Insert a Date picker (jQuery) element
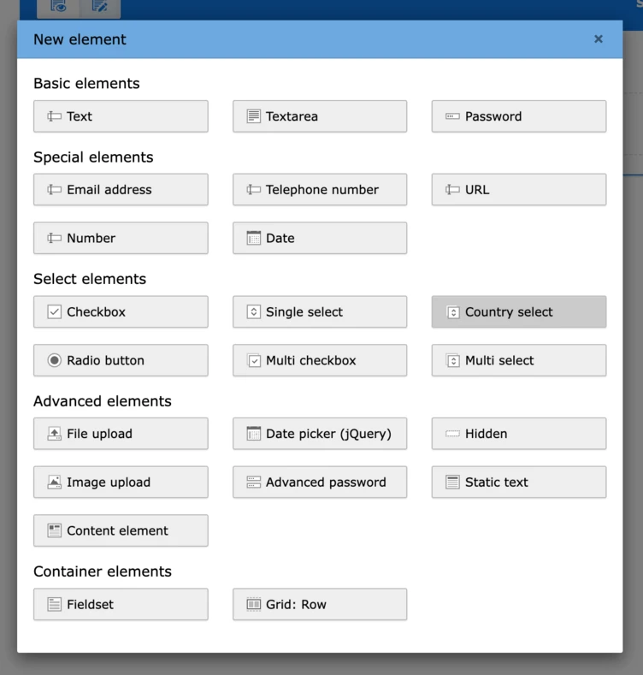The width and height of the screenshot is (643, 675). pos(320,434)
